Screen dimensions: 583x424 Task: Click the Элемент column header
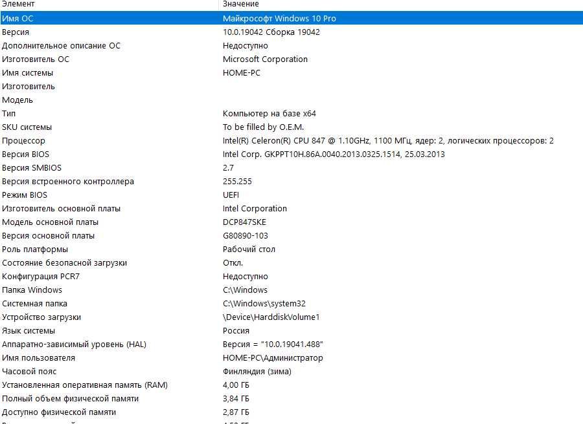[x=18, y=4]
